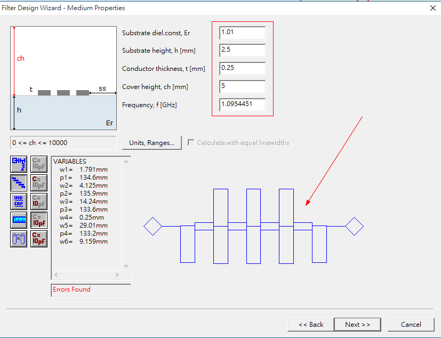Select the blue staircase layout icon
The width and height of the screenshot is (441, 338).
point(19,183)
